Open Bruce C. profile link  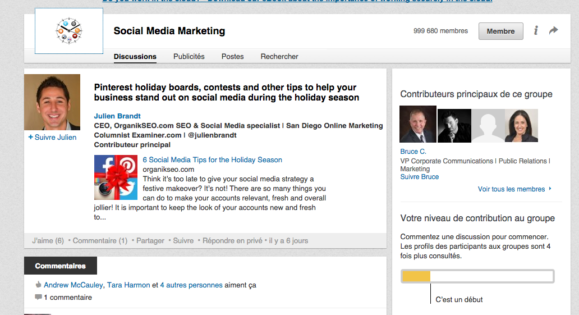point(413,152)
